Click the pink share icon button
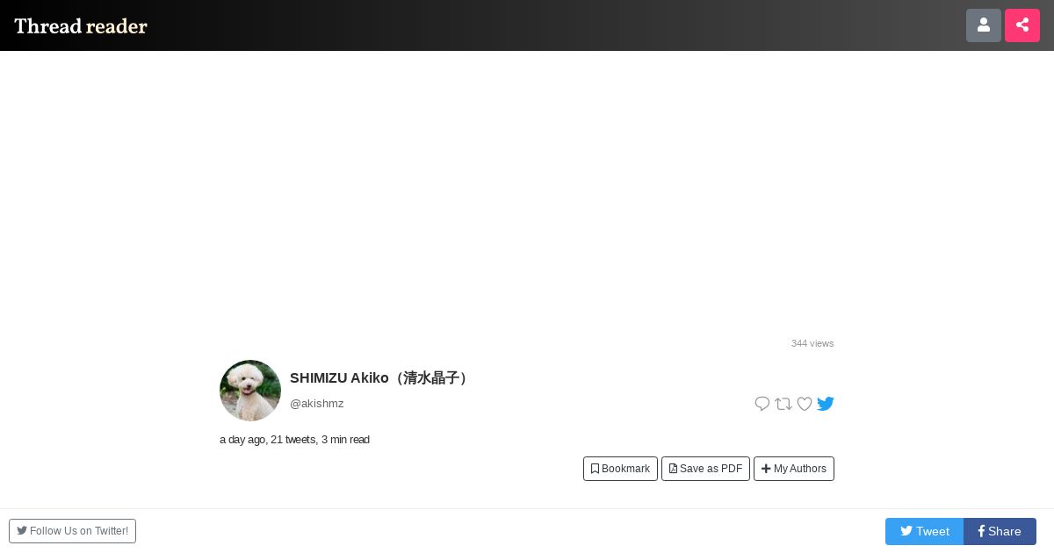Image resolution: width=1054 pixels, height=553 pixels. click(1022, 25)
